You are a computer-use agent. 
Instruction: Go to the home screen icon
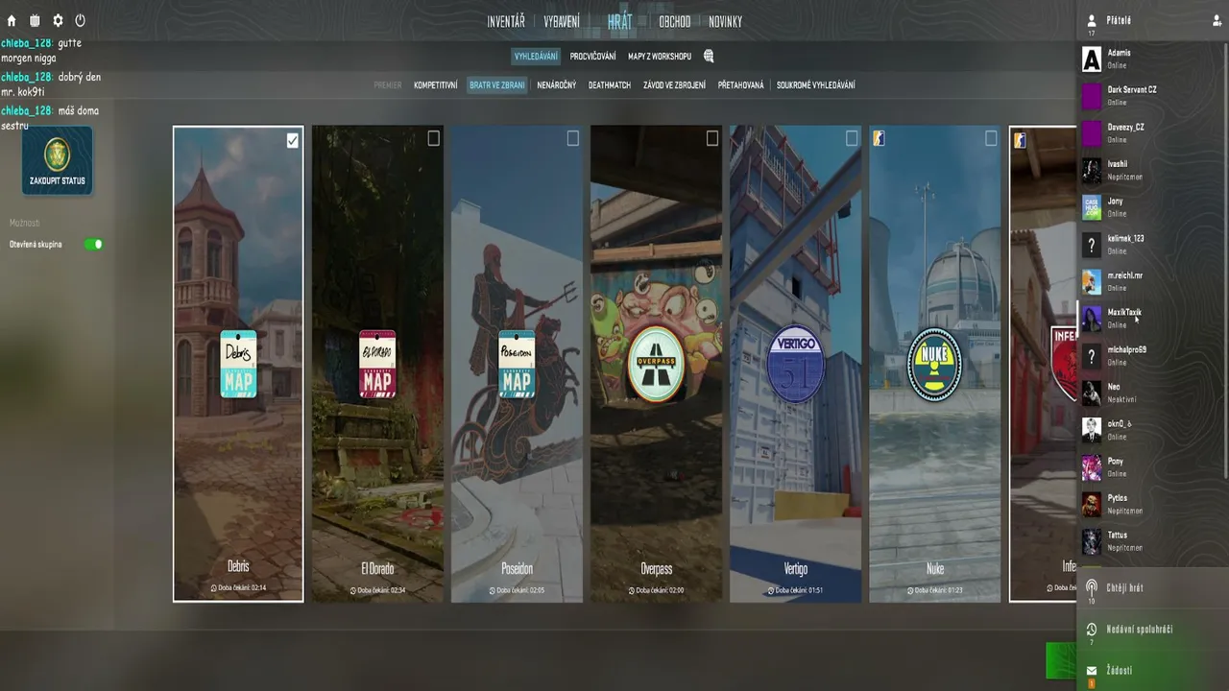[x=12, y=20]
